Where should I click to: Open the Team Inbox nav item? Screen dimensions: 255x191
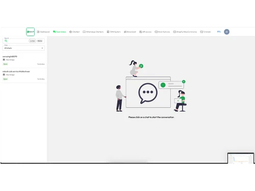click(60, 32)
